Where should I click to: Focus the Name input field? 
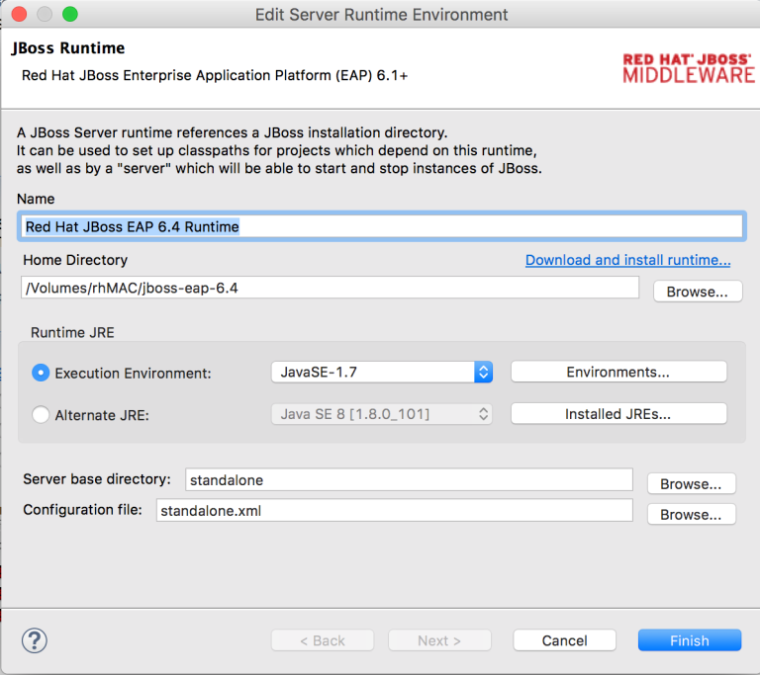tap(382, 226)
